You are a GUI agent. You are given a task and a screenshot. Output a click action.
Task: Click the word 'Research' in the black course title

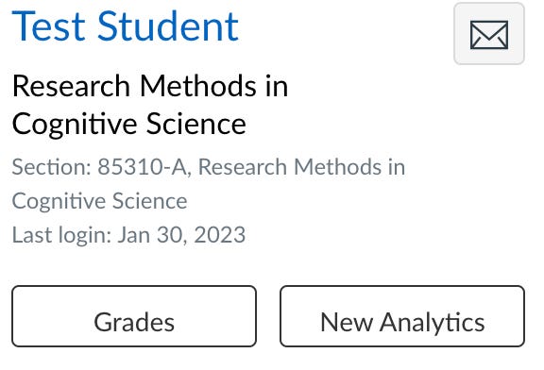click(71, 86)
